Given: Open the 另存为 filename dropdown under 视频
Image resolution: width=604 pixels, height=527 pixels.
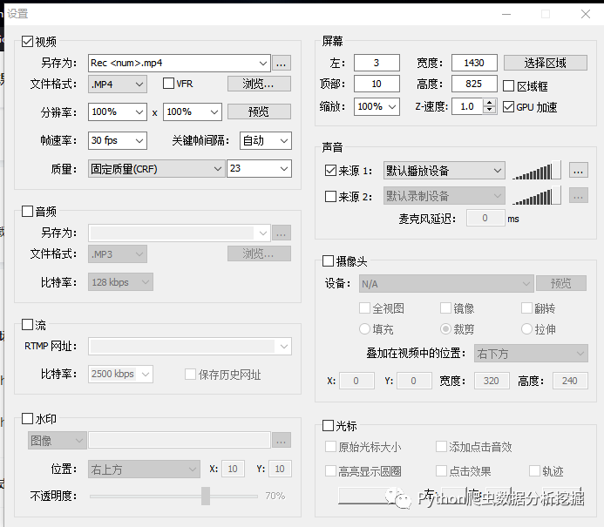Looking at the screenshot, I should 263,63.
